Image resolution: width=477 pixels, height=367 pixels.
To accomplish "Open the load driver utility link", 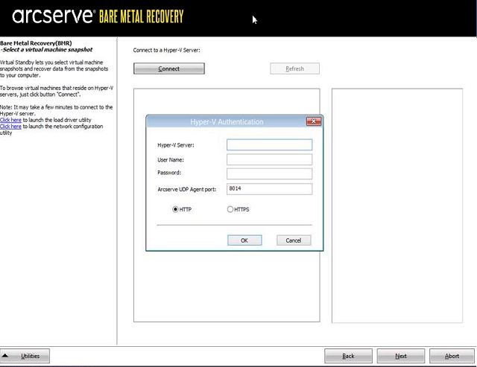I will pyautogui.click(x=10, y=120).
